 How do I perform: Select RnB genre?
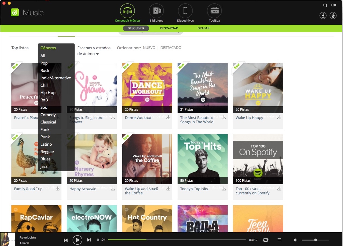(44, 100)
